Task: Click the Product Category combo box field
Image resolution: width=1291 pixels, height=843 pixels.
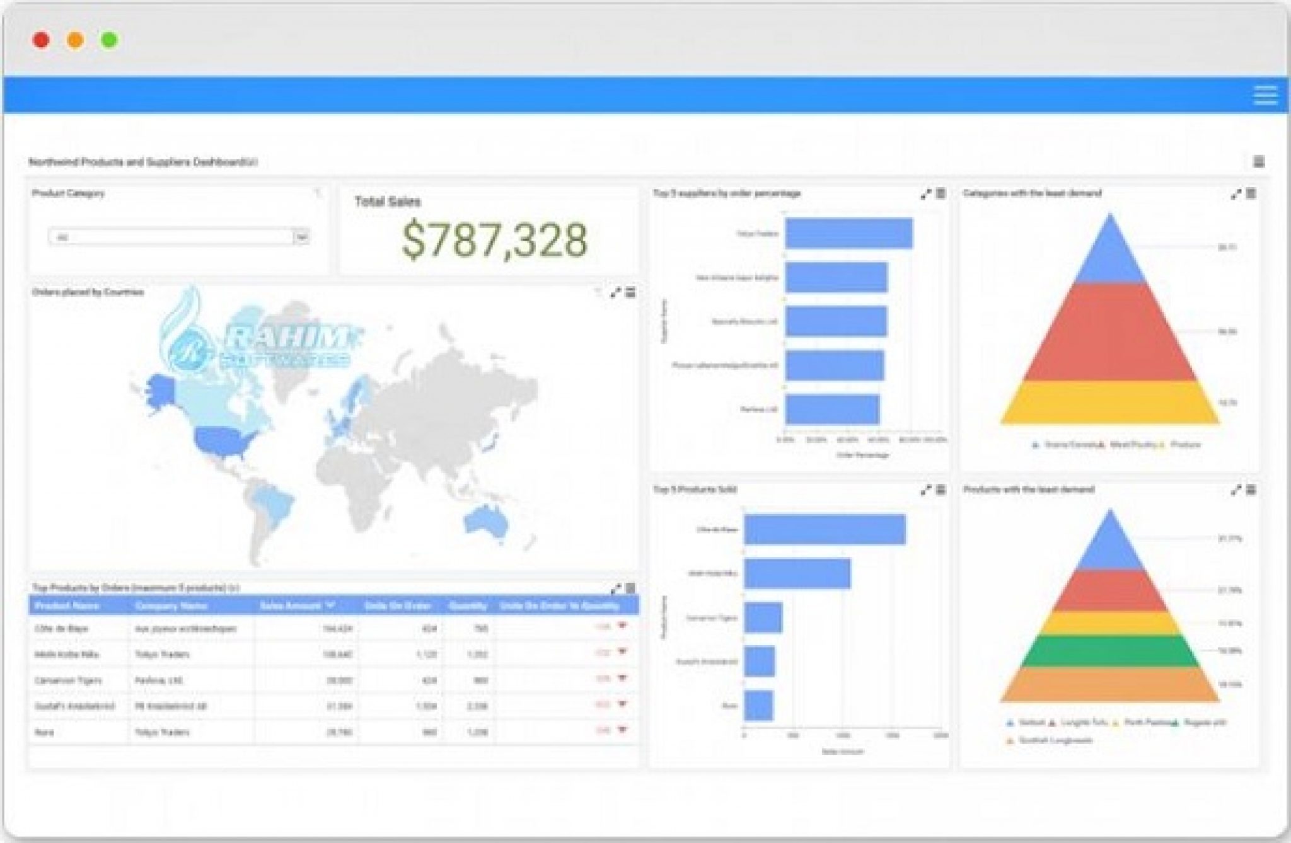Action: click(x=170, y=237)
